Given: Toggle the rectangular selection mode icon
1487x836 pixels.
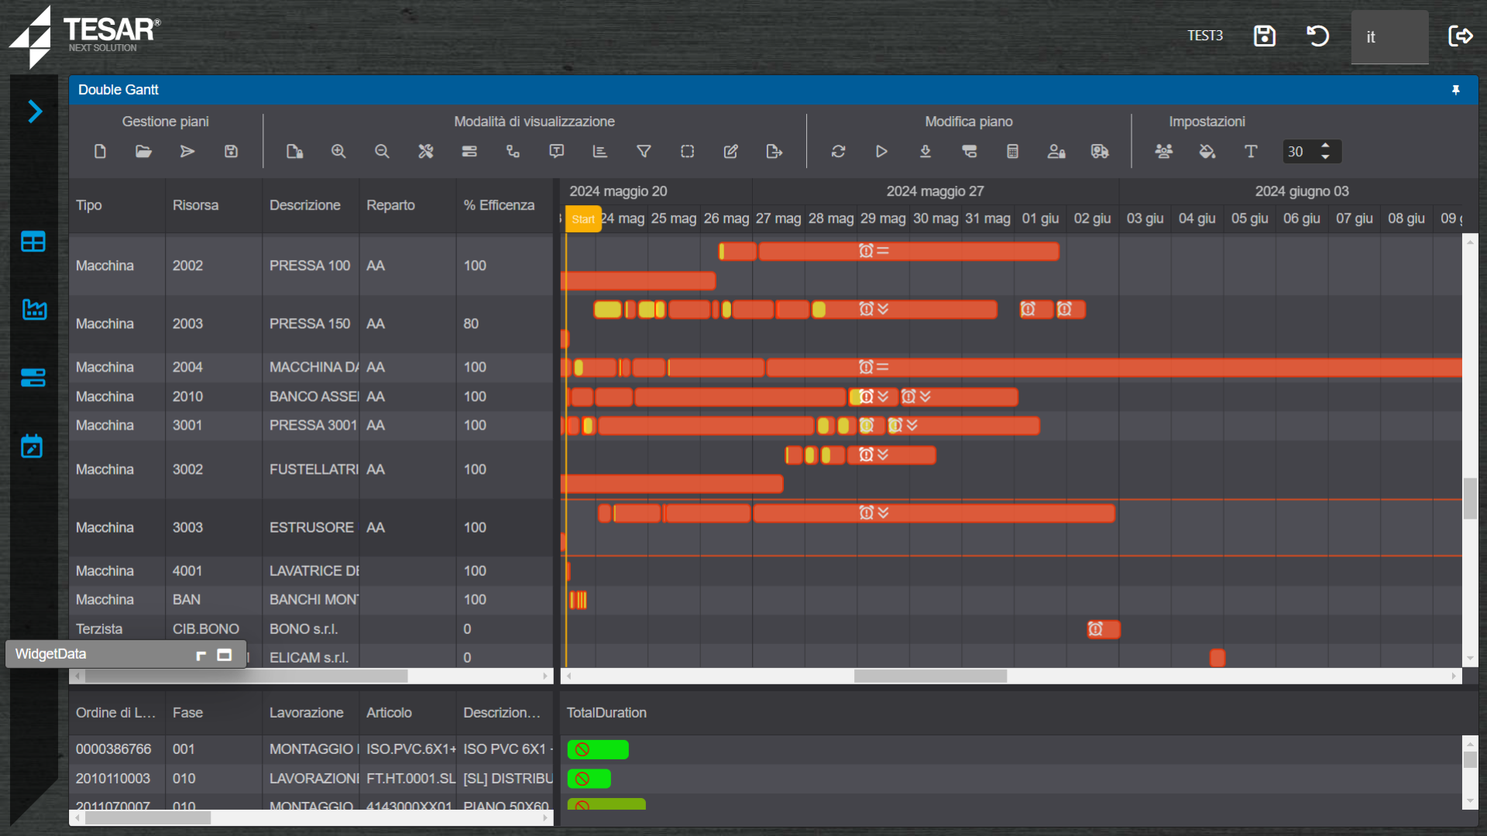Looking at the screenshot, I should tap(687, 152).
